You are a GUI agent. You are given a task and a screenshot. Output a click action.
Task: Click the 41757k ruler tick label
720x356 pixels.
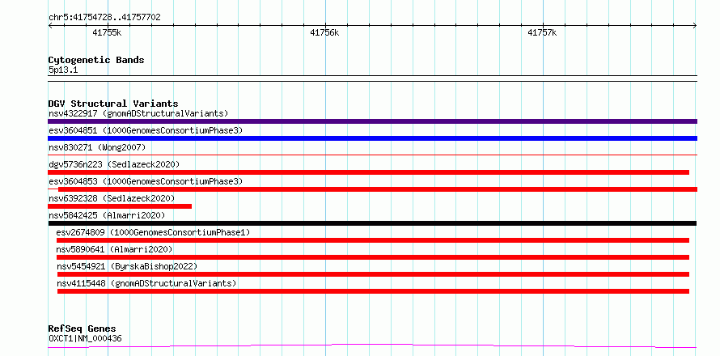click(542, 32)
